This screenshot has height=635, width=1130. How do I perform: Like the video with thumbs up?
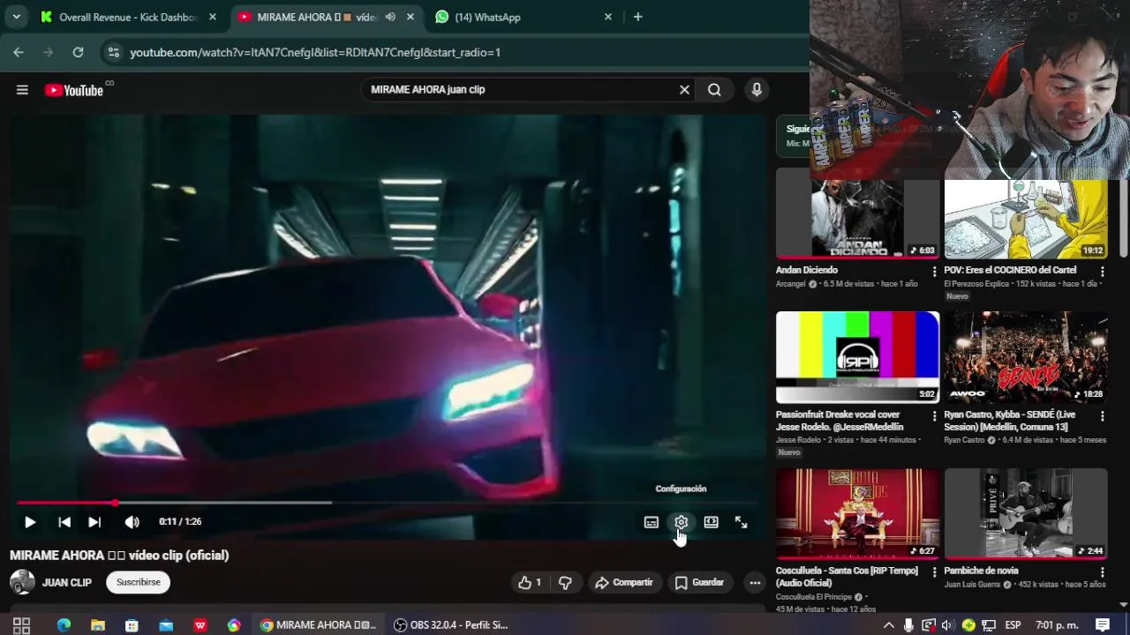coord(530,582)
